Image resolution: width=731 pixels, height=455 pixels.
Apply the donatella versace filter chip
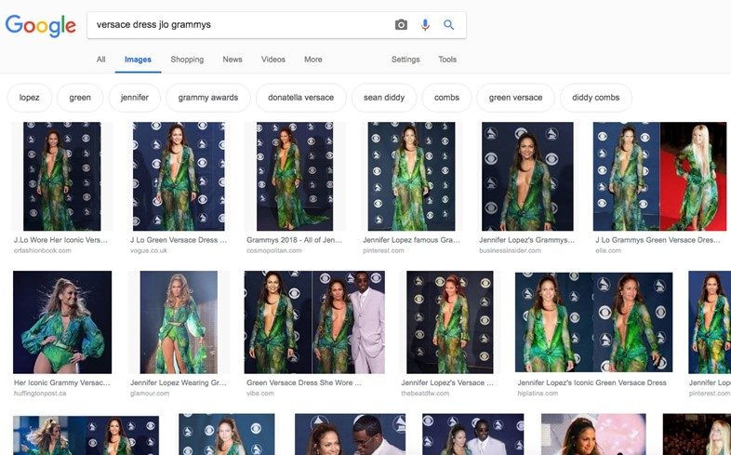point(300,98)
